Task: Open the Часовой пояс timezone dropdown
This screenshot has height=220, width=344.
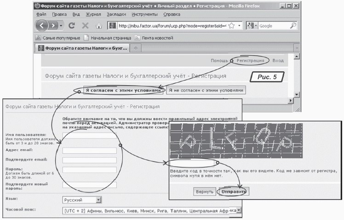Action: 238,210
